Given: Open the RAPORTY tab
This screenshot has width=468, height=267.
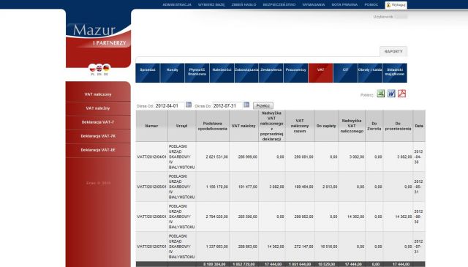Looking at the screenshot, I should click(393, 51).
